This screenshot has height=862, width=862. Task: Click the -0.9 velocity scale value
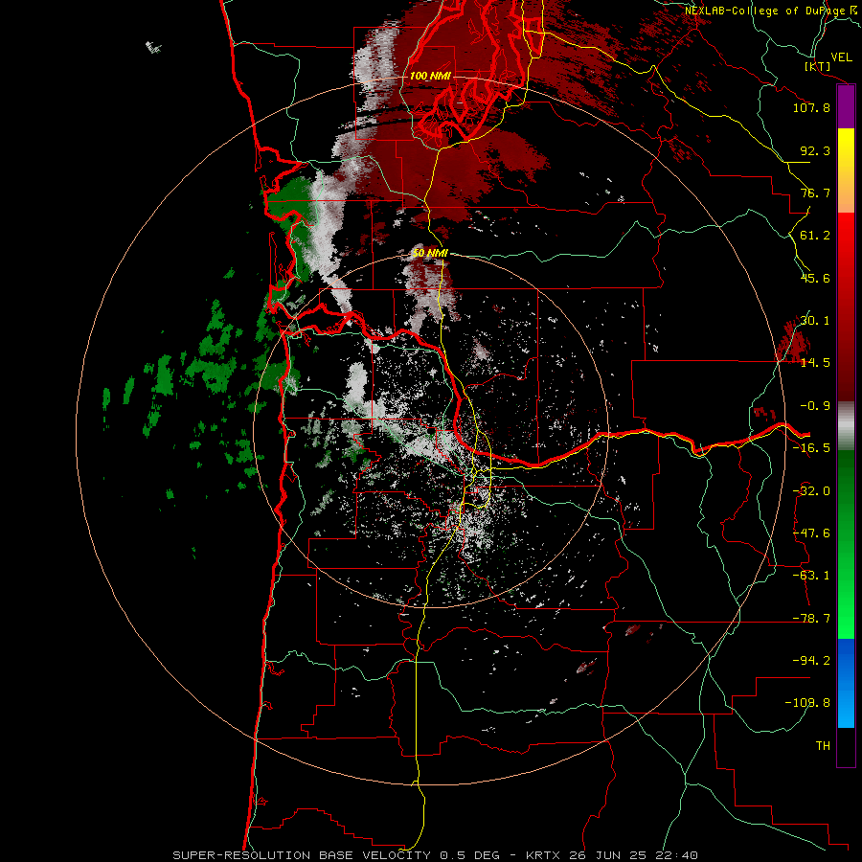[x=815, y=406]
